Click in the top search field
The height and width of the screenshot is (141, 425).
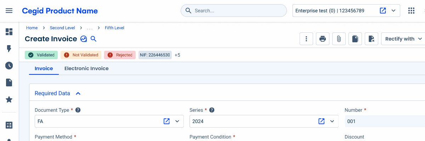(x=237, y=11)
